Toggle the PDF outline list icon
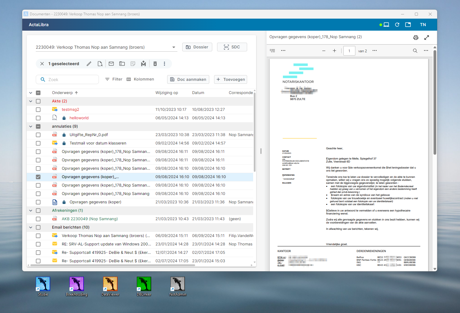The height and width of the screenshot is (313, 460). [x=272, y=51]
